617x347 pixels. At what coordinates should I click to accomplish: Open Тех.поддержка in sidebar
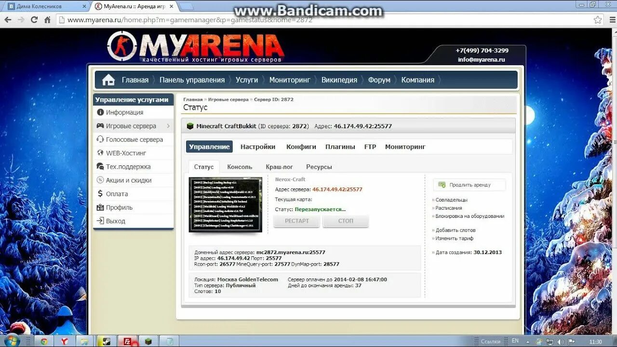pos(128,167)
